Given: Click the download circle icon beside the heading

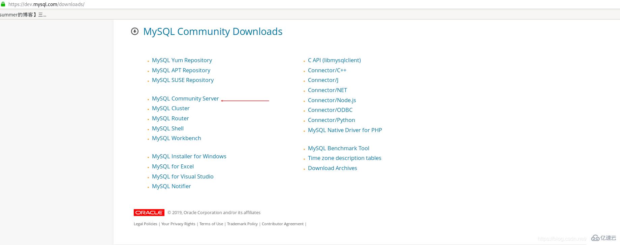Looking at the screenshot, I should (x=135, y=31).
